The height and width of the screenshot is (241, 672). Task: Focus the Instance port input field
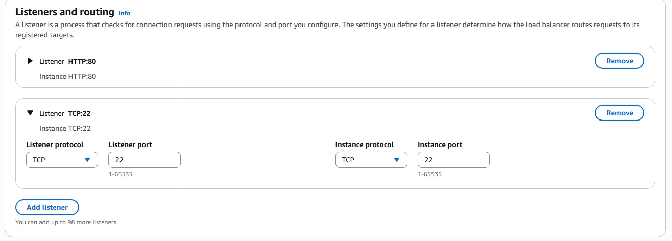[453, 160]
